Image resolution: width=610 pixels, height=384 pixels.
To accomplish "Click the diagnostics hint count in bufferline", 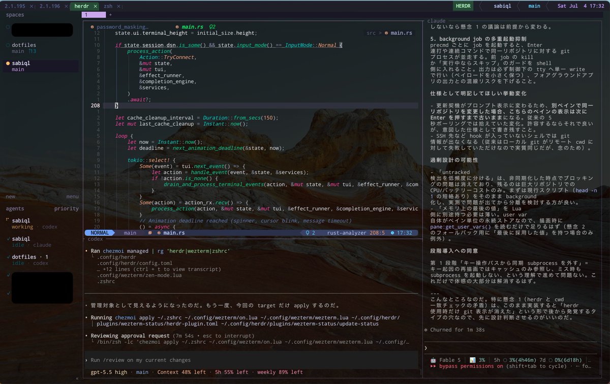I will (212, 26).
